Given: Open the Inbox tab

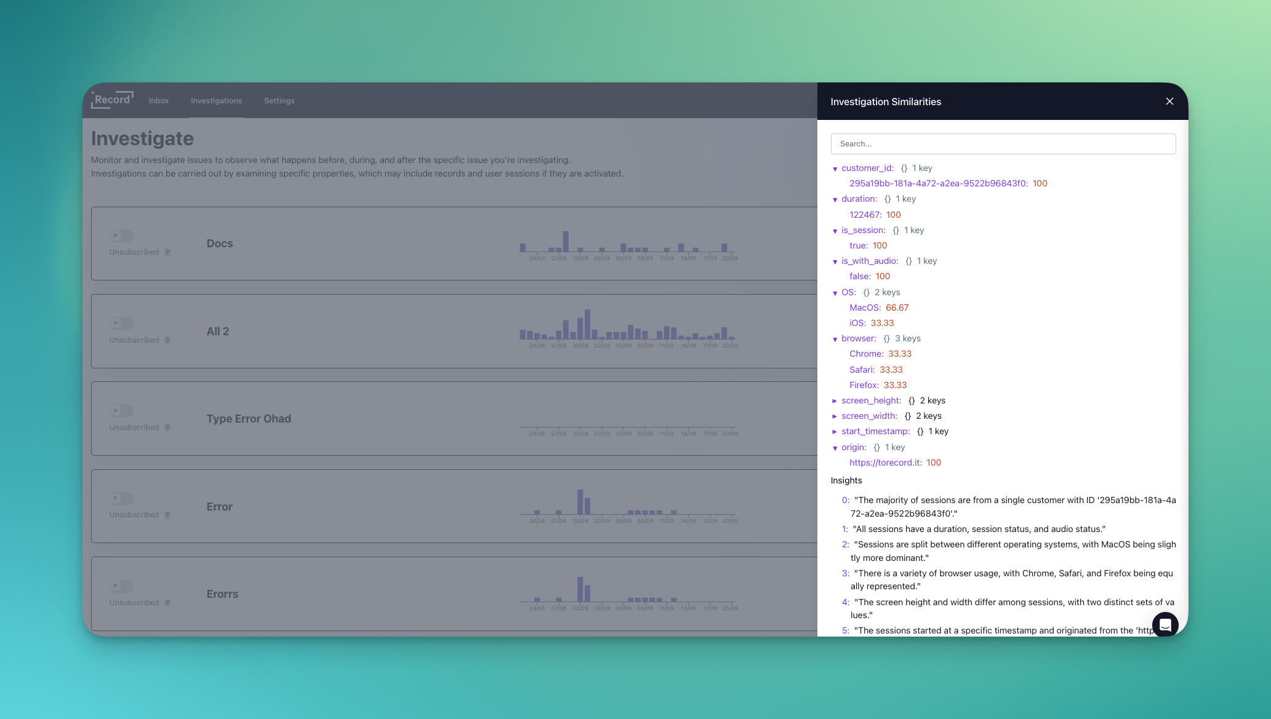Looking at the screenshot, I should click(158, 101).
